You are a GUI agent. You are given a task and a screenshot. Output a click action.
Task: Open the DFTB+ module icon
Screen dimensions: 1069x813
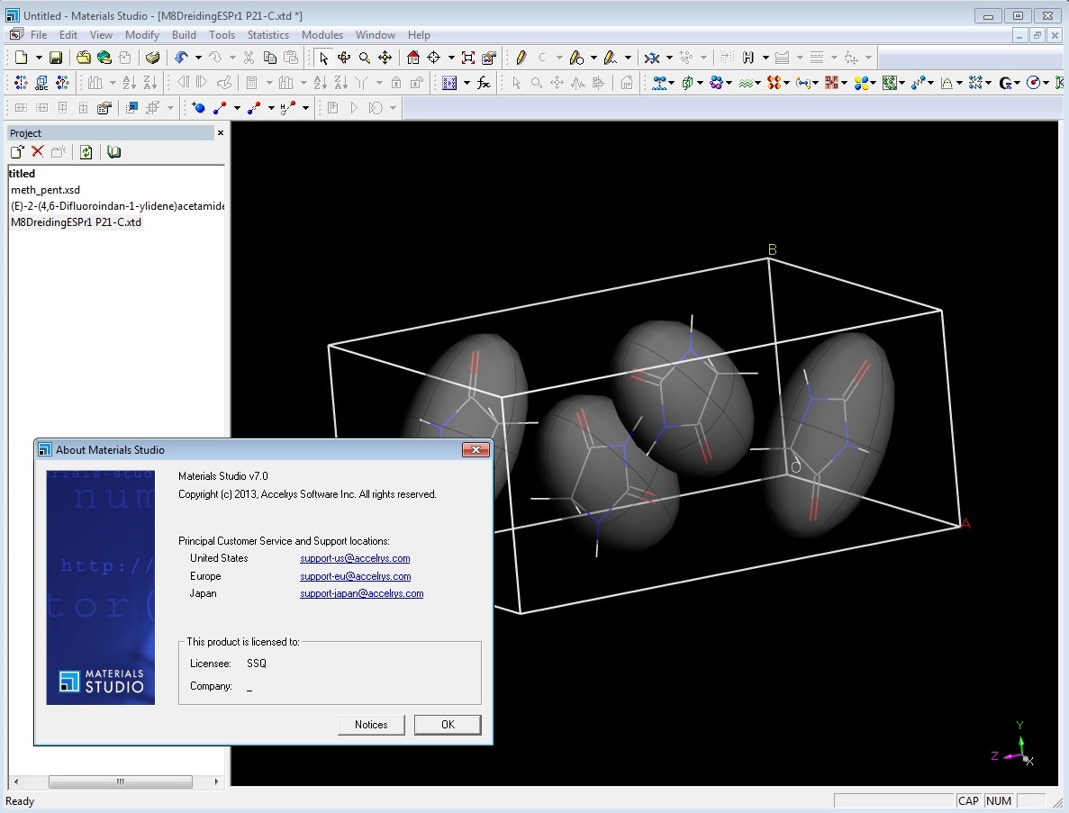click(x=832, y=83)
